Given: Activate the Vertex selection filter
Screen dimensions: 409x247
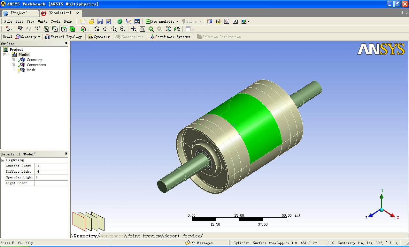Looking at the screenshot, I should point(46,29).
